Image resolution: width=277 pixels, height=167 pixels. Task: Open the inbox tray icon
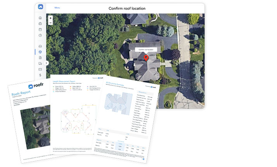[40, 46]
